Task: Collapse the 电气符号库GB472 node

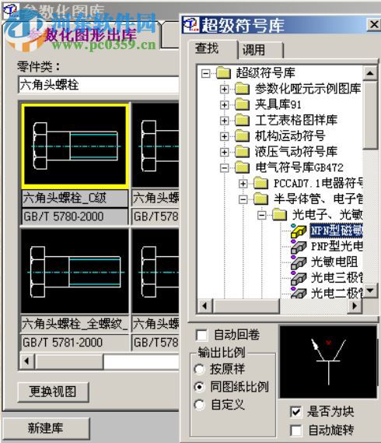Action: 225,168
